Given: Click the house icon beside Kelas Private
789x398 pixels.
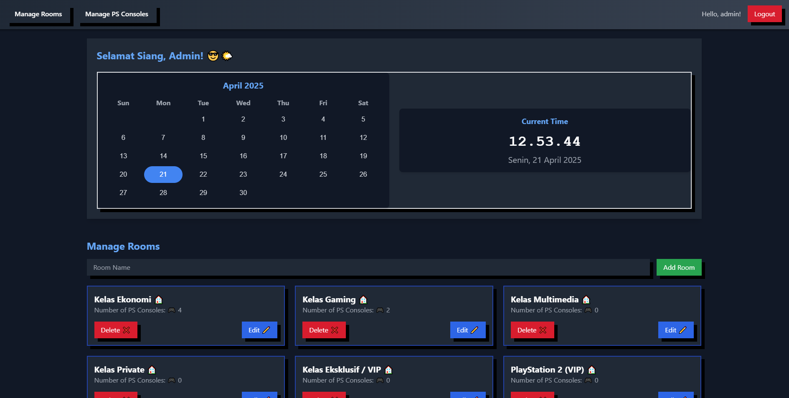Looking at the screenshot, I should tap(152, 370).
